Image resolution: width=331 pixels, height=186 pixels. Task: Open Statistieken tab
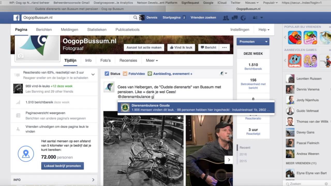coord(97,30)
